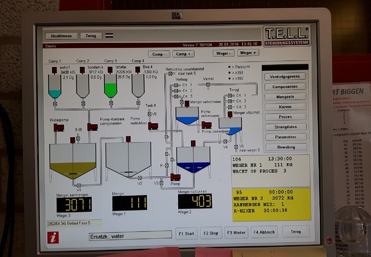
Task: Click the Pomp nadrukken pump icon
Action: (153, 126)
